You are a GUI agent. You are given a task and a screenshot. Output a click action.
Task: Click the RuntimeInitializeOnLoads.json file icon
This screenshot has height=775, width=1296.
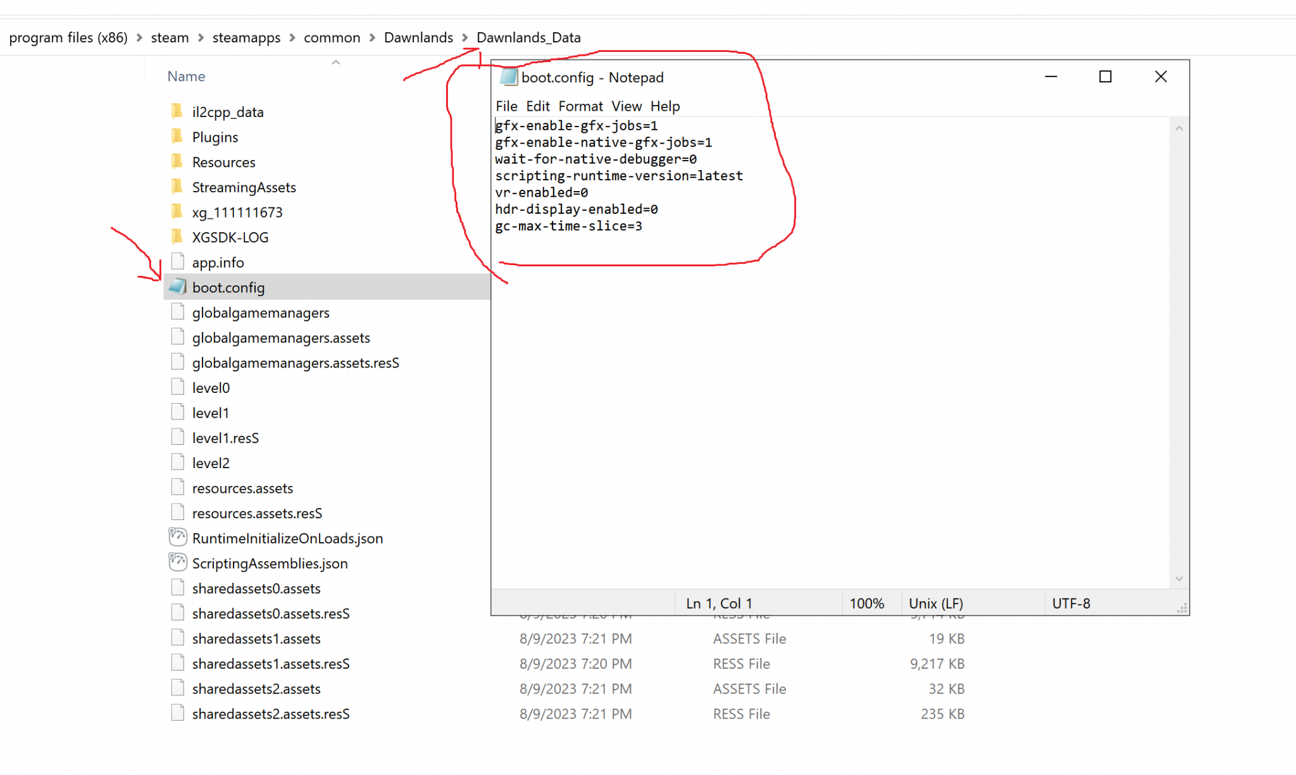[178, 538]
